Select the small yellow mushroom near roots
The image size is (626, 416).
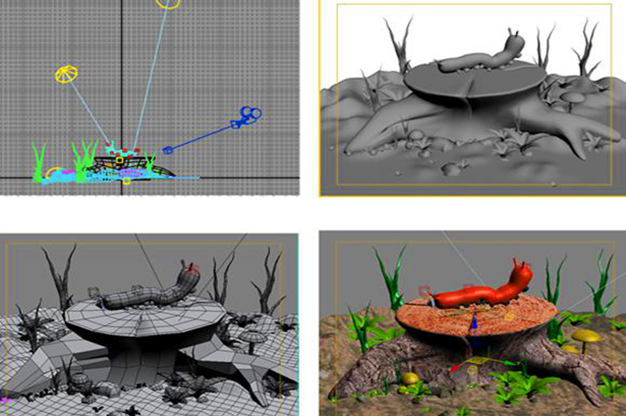click(411, 378)
